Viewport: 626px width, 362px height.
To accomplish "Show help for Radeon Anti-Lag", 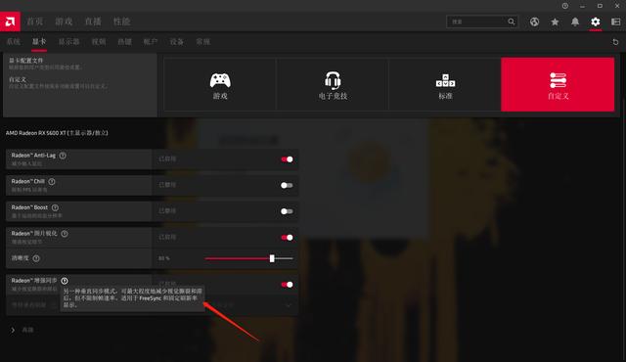I will [x=63, y=156].
